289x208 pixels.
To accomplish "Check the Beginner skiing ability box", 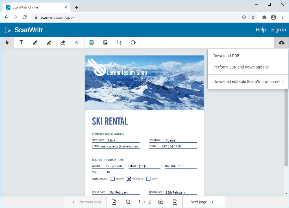I will point(113,179).
